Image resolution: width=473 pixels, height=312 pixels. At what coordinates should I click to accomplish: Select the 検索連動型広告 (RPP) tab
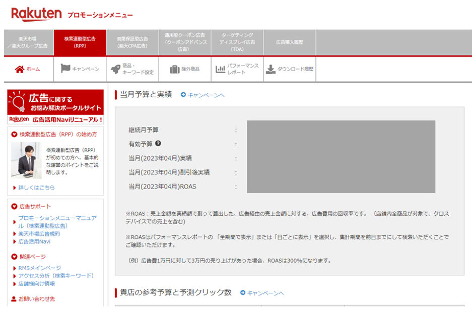80,42
